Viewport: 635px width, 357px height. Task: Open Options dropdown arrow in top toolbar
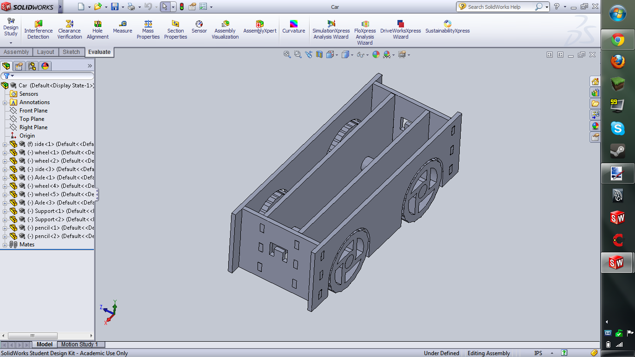(x=212, y=7)
